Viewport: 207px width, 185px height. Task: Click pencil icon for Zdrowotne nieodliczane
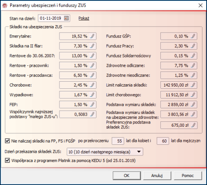point(193,75)
